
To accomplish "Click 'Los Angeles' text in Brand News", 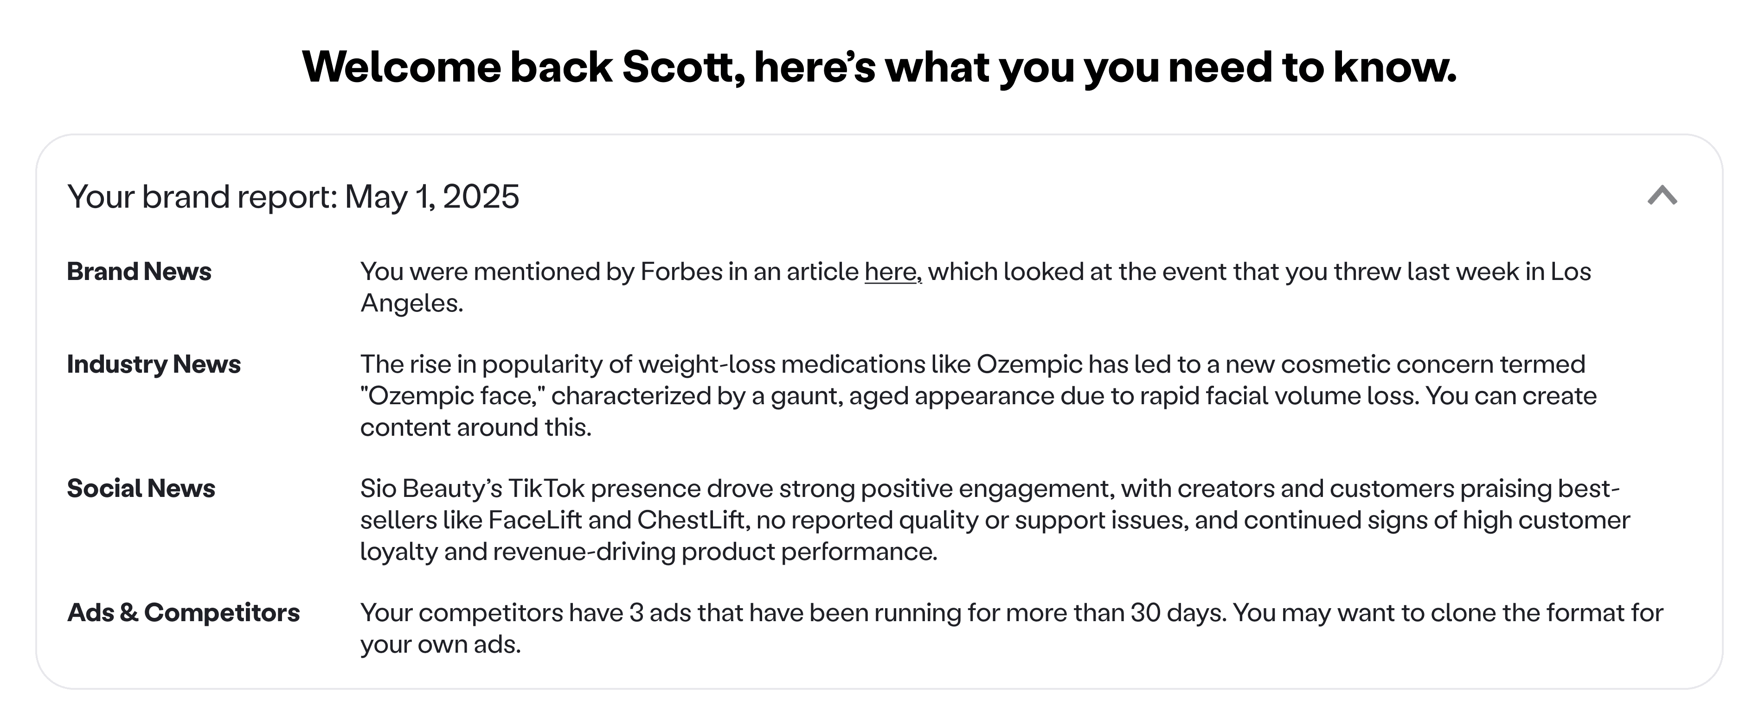I will [x=976, y=287].
